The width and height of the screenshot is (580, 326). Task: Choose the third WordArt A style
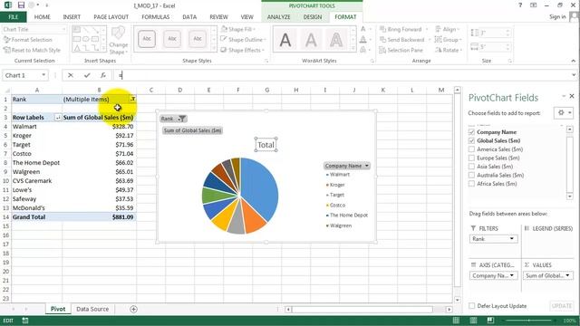[x=336, y=40]
